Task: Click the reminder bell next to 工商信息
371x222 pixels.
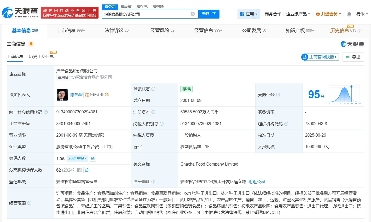Action: pyautogui.click(x=31, y=44)
